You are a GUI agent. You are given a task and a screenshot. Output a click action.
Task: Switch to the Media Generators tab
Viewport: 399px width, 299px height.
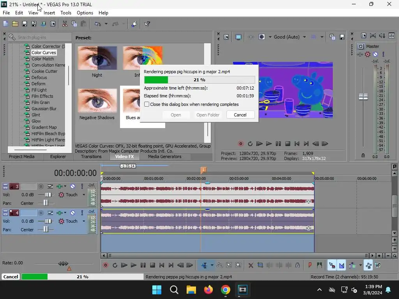point(165,157)
